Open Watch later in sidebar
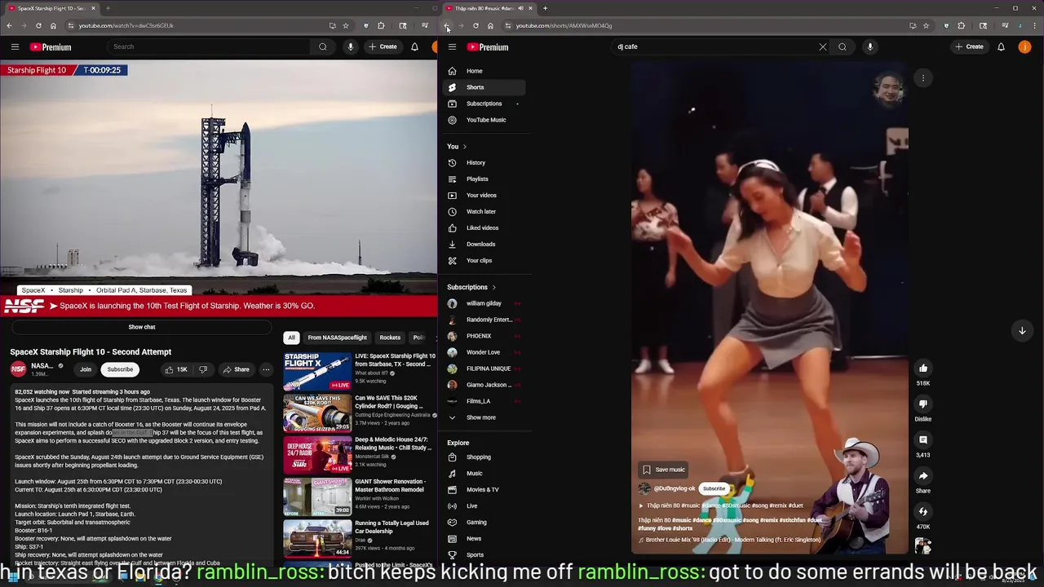Image resolution: width=1044 pixels, height=587 pixels. click(486, 212)
